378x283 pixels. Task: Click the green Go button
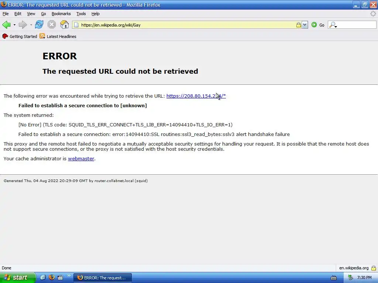pyautogui.click(x=318, y=25)
